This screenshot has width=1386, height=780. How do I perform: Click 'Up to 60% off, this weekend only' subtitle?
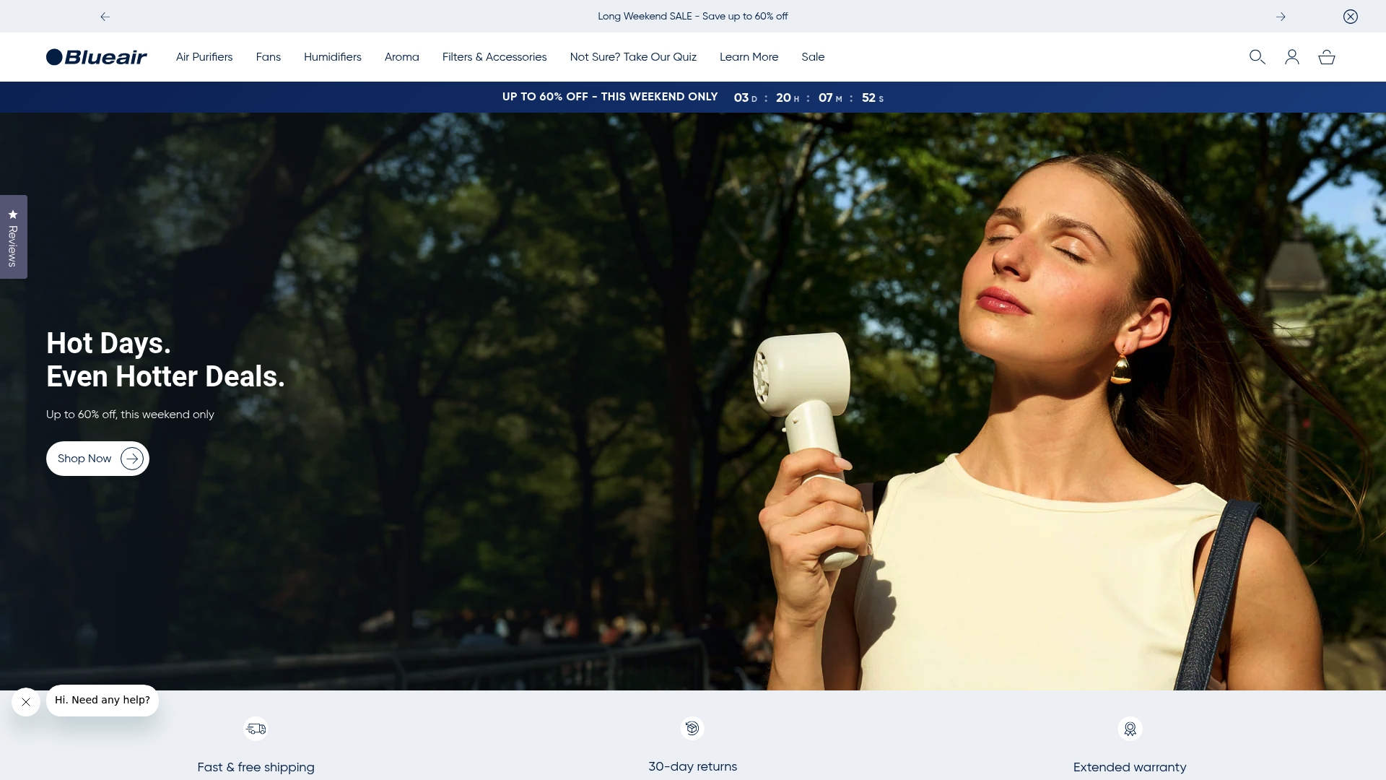click(130, 415)
